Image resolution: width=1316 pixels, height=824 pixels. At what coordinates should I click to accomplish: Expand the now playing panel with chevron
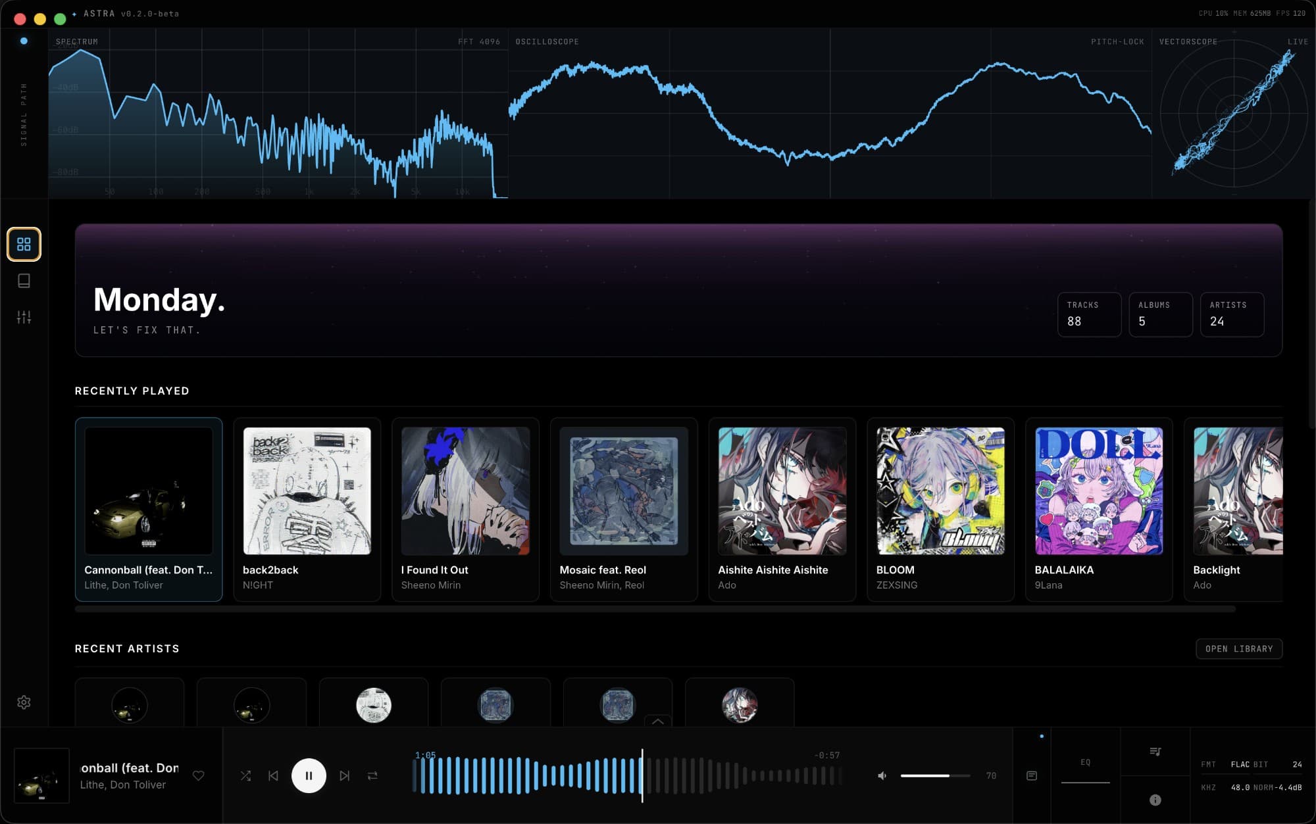point(657,721)
